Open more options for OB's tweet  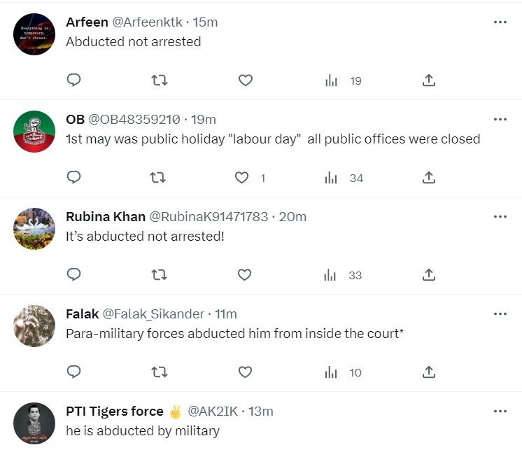click(x=500, y=120)
